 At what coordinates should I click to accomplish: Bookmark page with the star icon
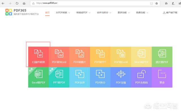tap(156, 3)
